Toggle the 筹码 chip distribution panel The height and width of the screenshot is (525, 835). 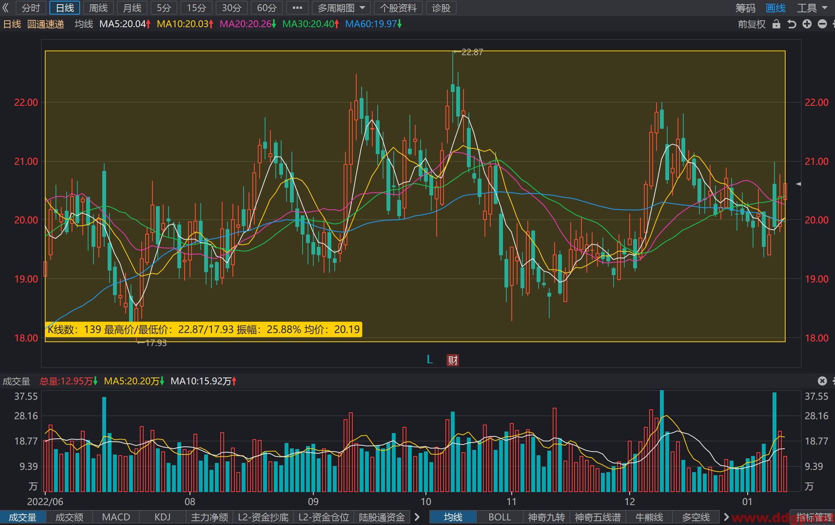[745, 8]
